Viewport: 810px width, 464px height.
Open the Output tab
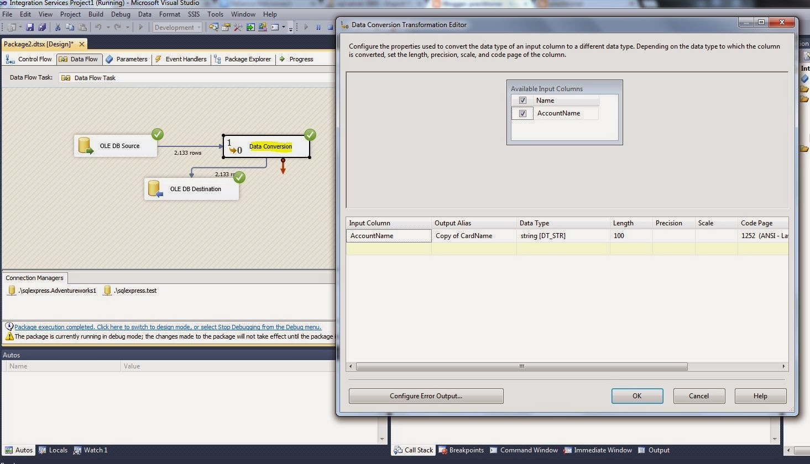coord(654,450)
